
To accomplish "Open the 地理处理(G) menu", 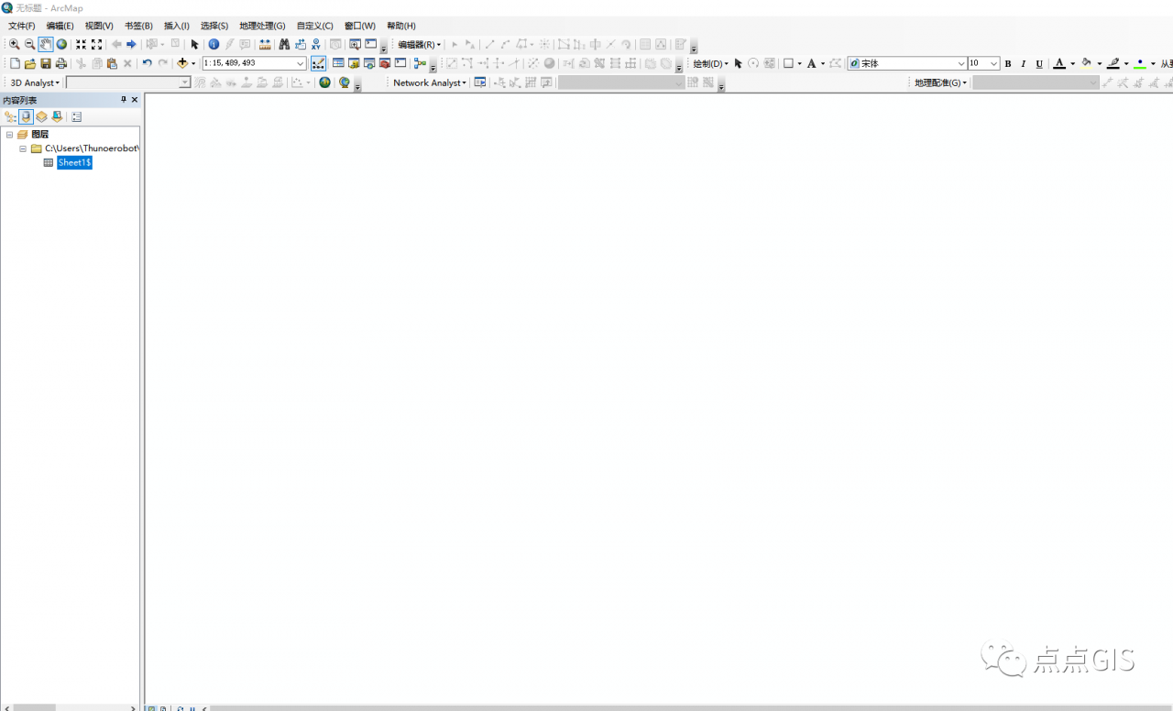I will [262, 26].
